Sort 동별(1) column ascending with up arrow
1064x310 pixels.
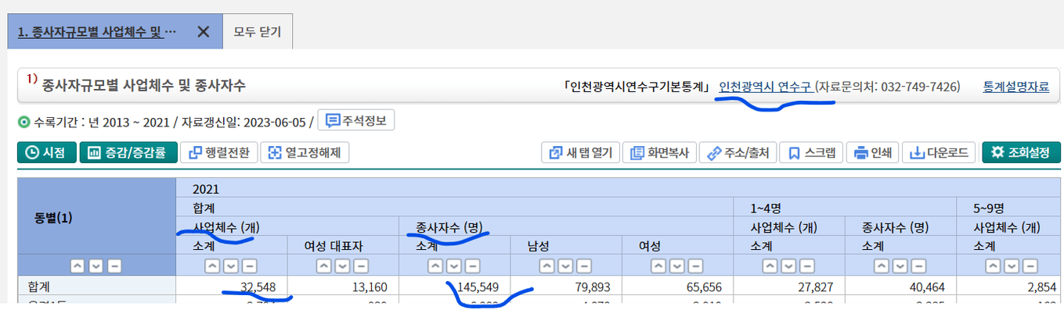[78, 265]
